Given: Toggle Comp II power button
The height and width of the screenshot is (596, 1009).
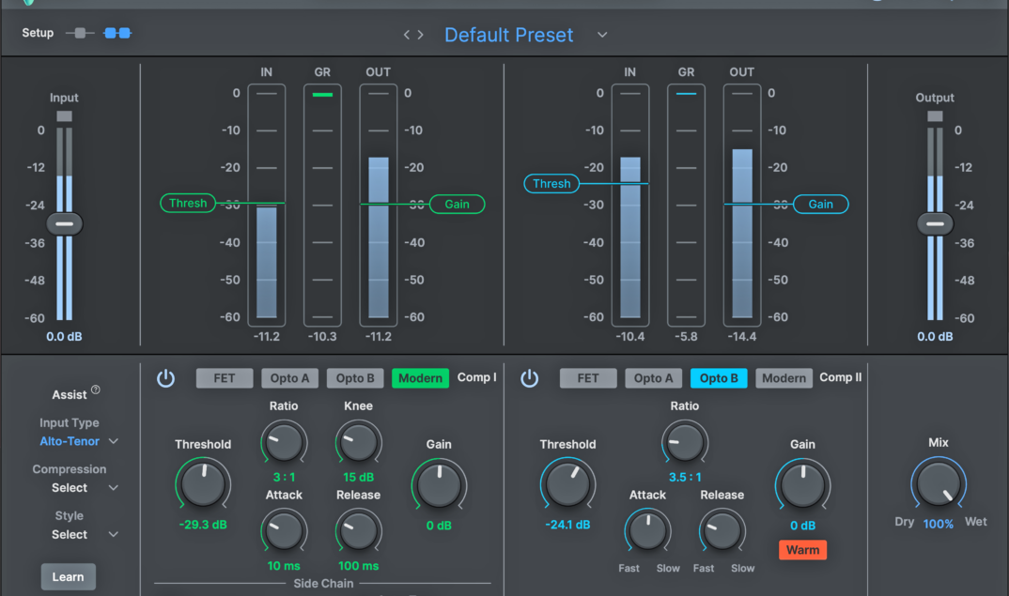Looking at the screenshot, I should tap(529, 378).
